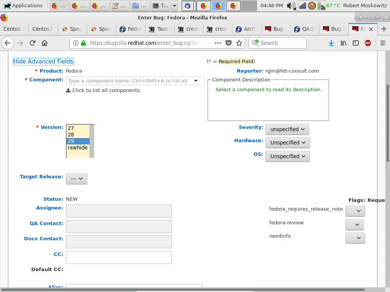Switch to the Tasks browser tab
The width and height of the screenshot is (390, 292).
click(x=160, y=29)
